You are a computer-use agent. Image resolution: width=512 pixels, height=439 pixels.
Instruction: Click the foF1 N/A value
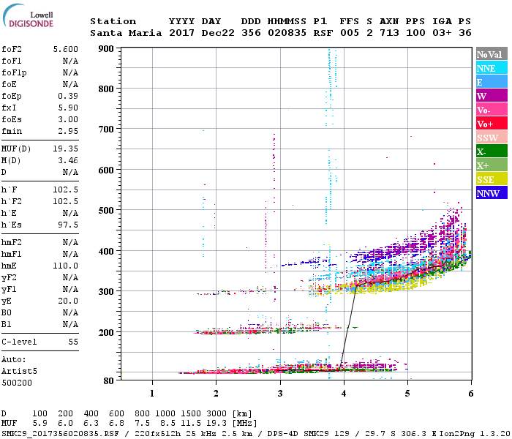[x=70, y=61]
